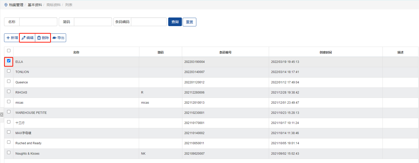Viewport: 419px width, 163px height.
Task: Uncheck the ELLA row checkbox
Action: pyautogui.click(x=9, y=61)
